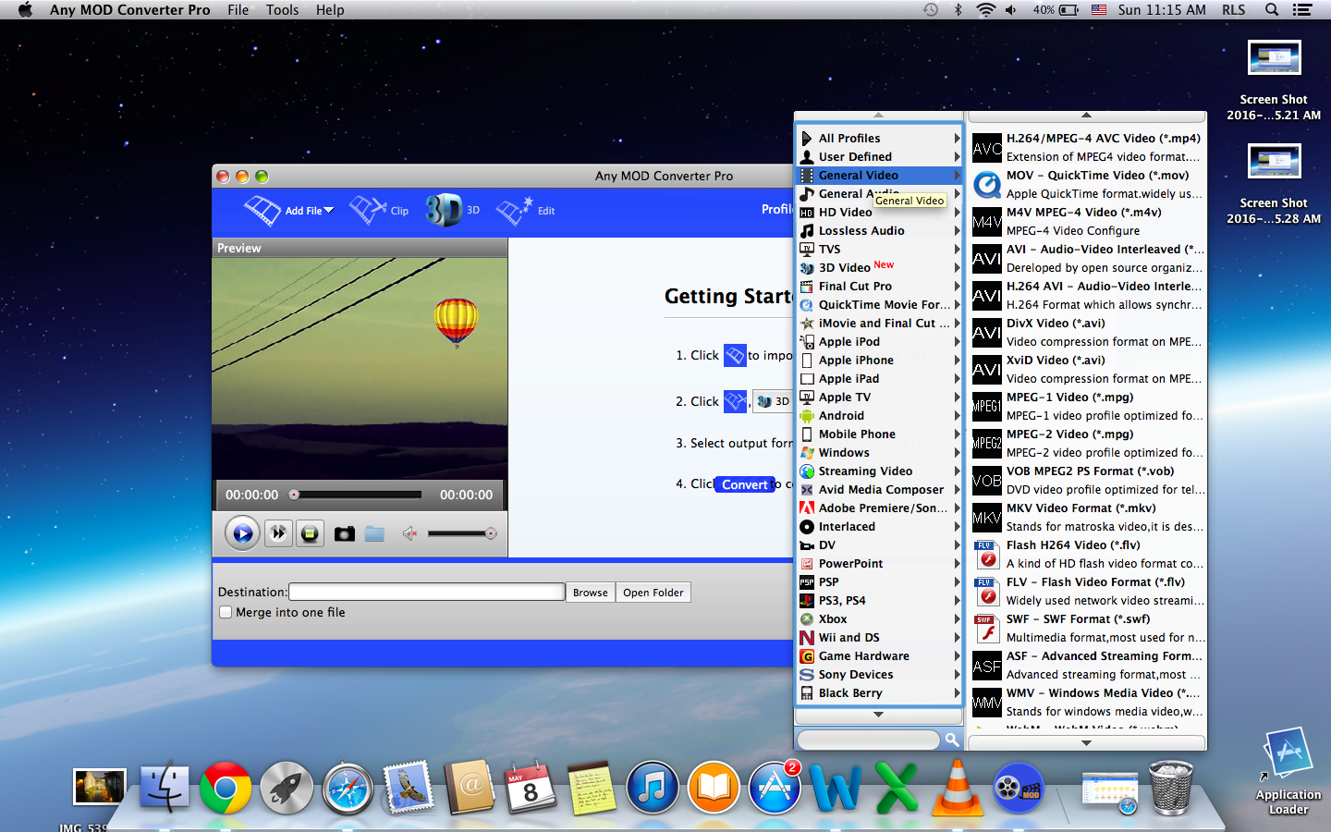Screen dimensions: 1331x832
Task: Open Spotlight search in menu bar
Action: coord(1272,10)
